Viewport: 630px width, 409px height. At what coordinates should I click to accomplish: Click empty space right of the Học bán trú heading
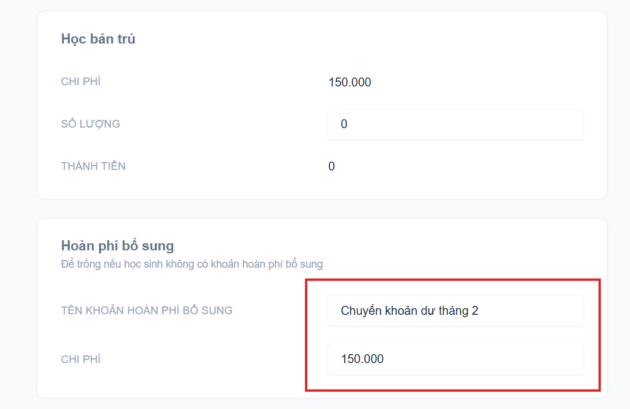pos(357,39)
